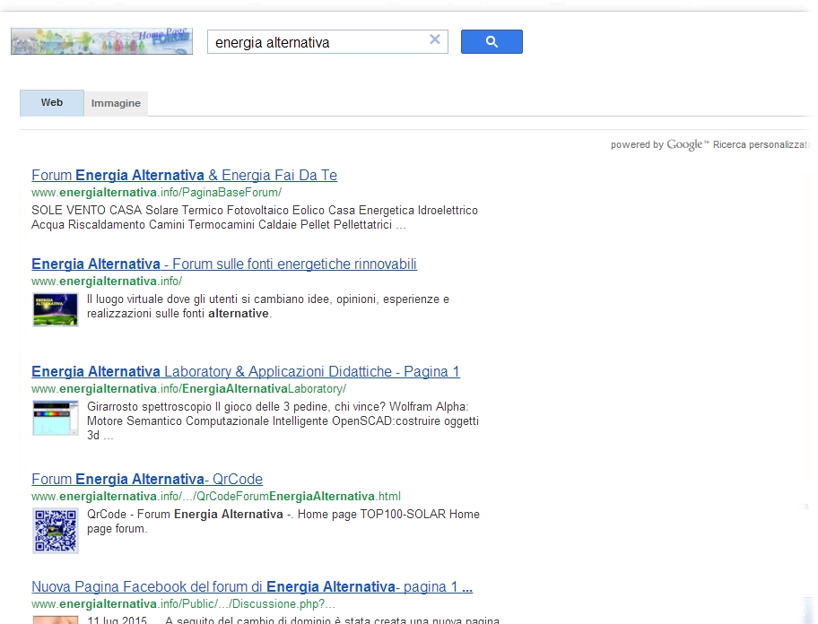Image resolution: width=818 pixels, height=624 pixels.
Task: Click the 'Girarrosto spettroscopio' description snippet
Action: pyautogui.click(x=283, y=420)
